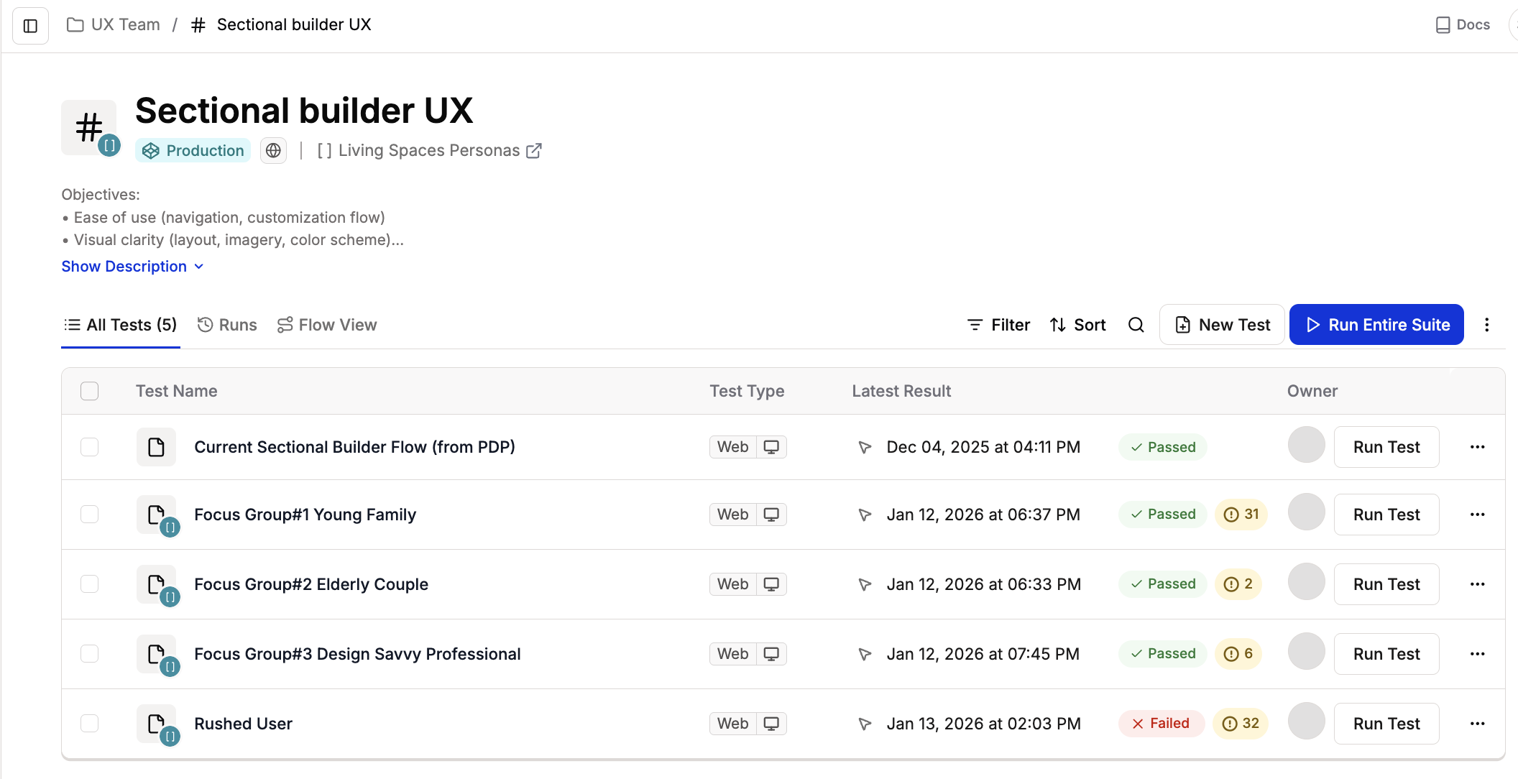Click the suite hashtag icon beside title

point(89,128)
